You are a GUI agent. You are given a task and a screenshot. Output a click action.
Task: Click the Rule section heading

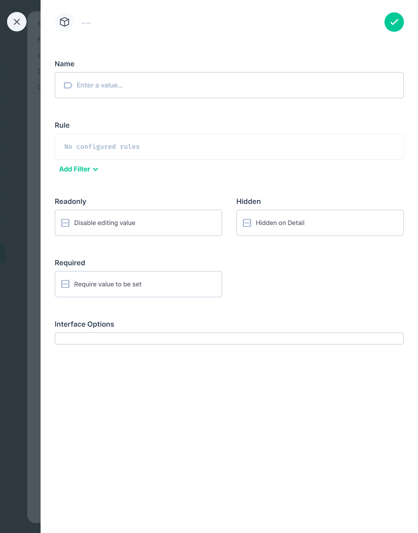(62, 125)
